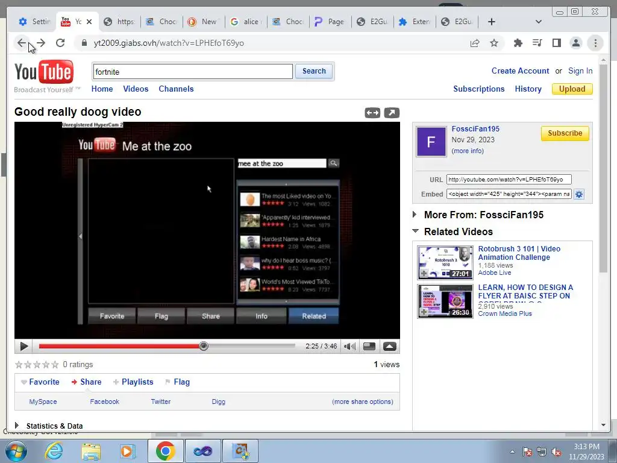Click the Search button
Image resolution: width=617 pixels, height=463 pixels.
(314, 71)
